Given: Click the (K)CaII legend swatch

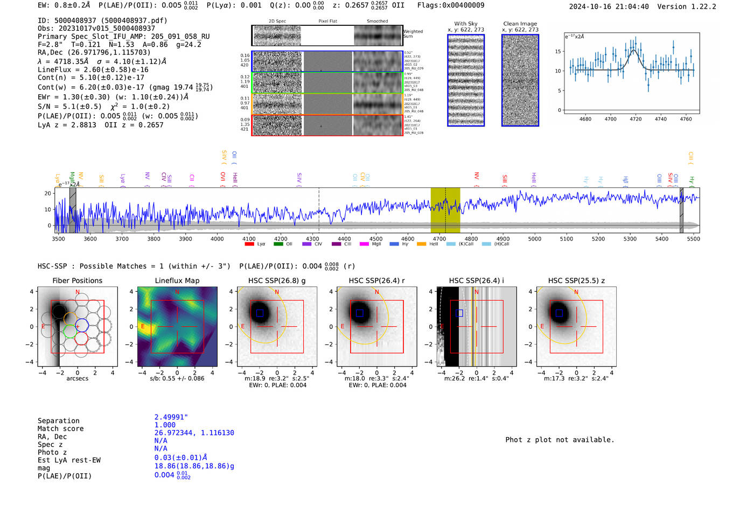Looking at the screenshot, I should tap(451, 244).
